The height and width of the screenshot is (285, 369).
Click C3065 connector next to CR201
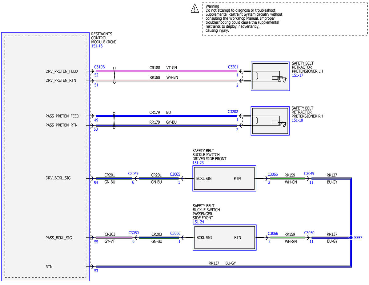[175, 174]
